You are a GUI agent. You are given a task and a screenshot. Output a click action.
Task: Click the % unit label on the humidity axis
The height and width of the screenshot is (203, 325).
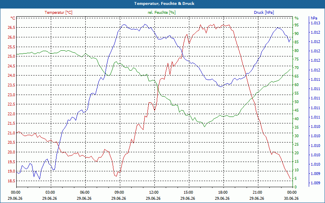(297, 18)
